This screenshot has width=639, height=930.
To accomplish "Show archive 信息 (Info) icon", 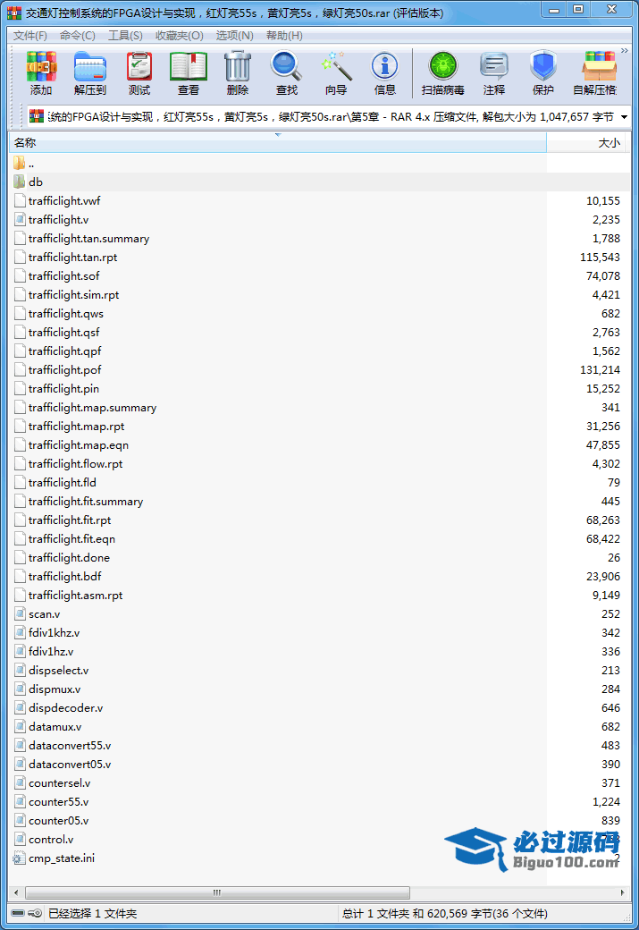I will pyautogui.click(x=385, y=73).
